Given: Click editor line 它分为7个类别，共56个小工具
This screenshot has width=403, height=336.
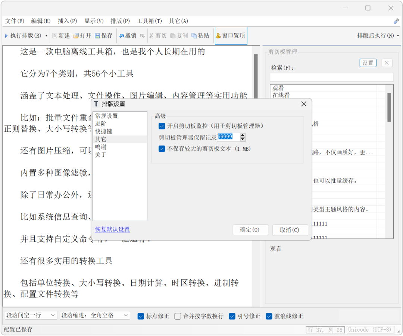Looking at the screenshot, I should [x=76, y=74].
